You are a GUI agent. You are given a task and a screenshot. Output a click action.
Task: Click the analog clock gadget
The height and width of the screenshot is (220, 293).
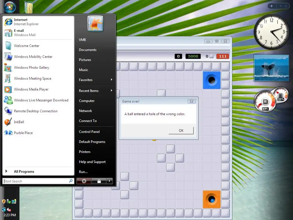click(x=271, y=32)
